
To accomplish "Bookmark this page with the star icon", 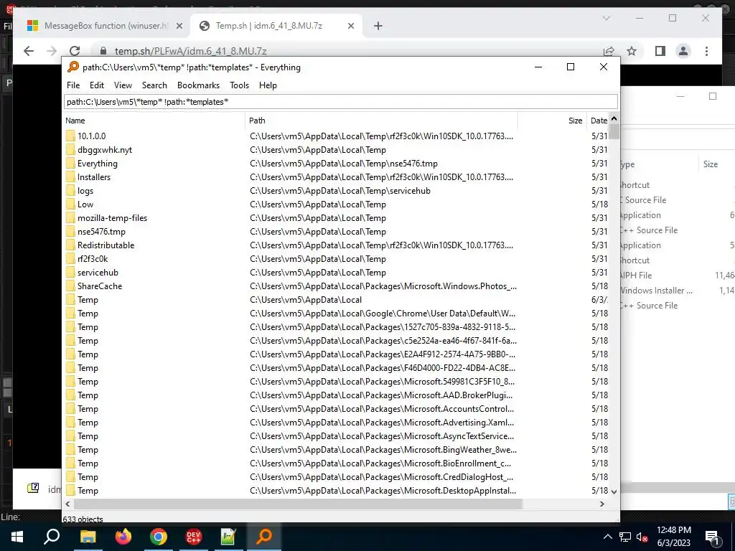I will point(632,51).
